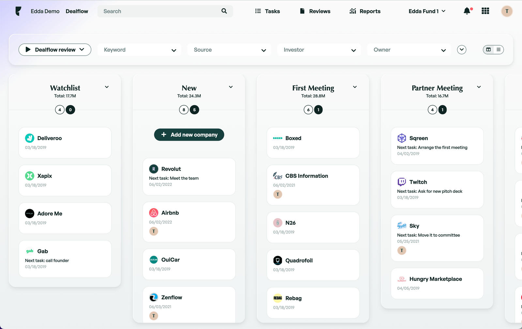Click the Reports chart icon
The image size is (522, 329).
coord(352,11)
